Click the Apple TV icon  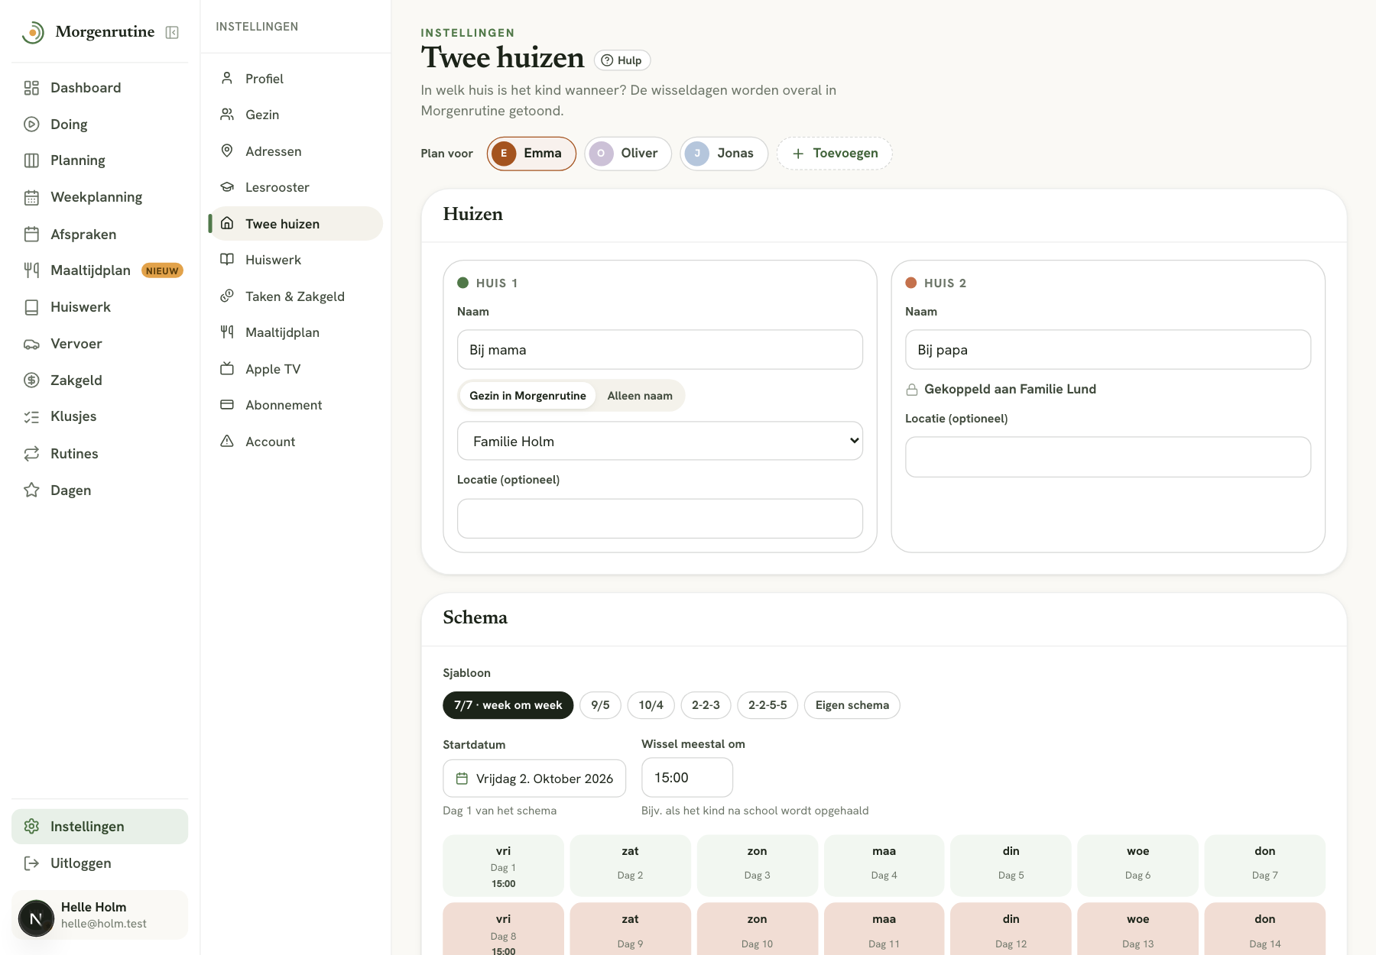click(227, 368)
